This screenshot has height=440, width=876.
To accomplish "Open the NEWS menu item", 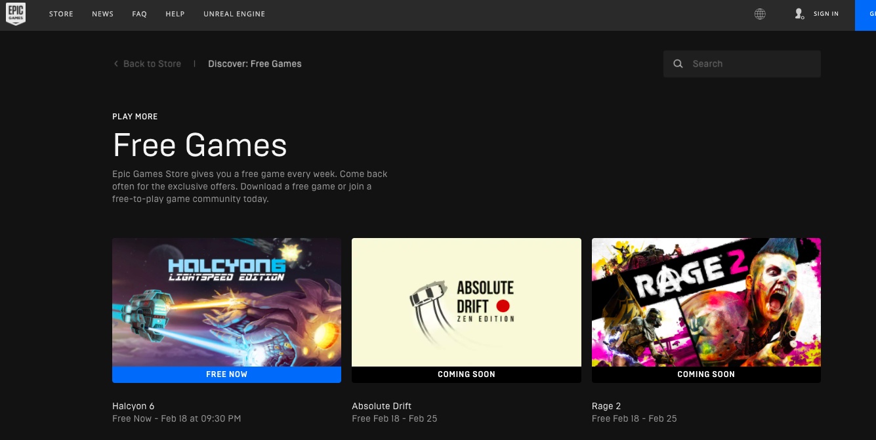I will pos(103,14).
